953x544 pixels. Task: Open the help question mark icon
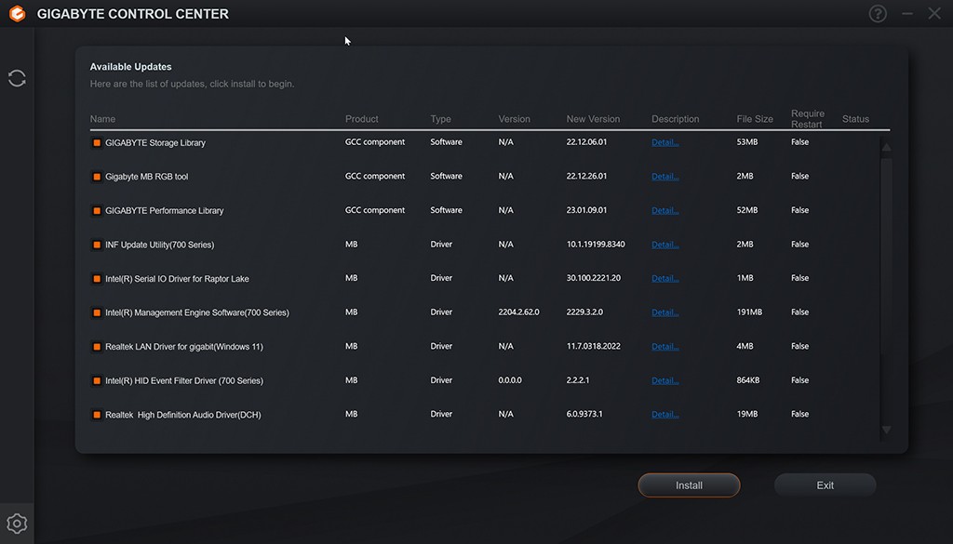click(878, 14)
